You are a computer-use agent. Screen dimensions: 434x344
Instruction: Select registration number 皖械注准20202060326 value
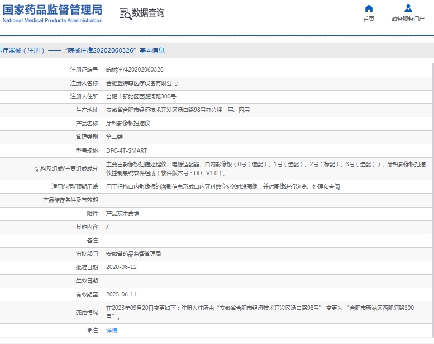click(x=135, y=69)
